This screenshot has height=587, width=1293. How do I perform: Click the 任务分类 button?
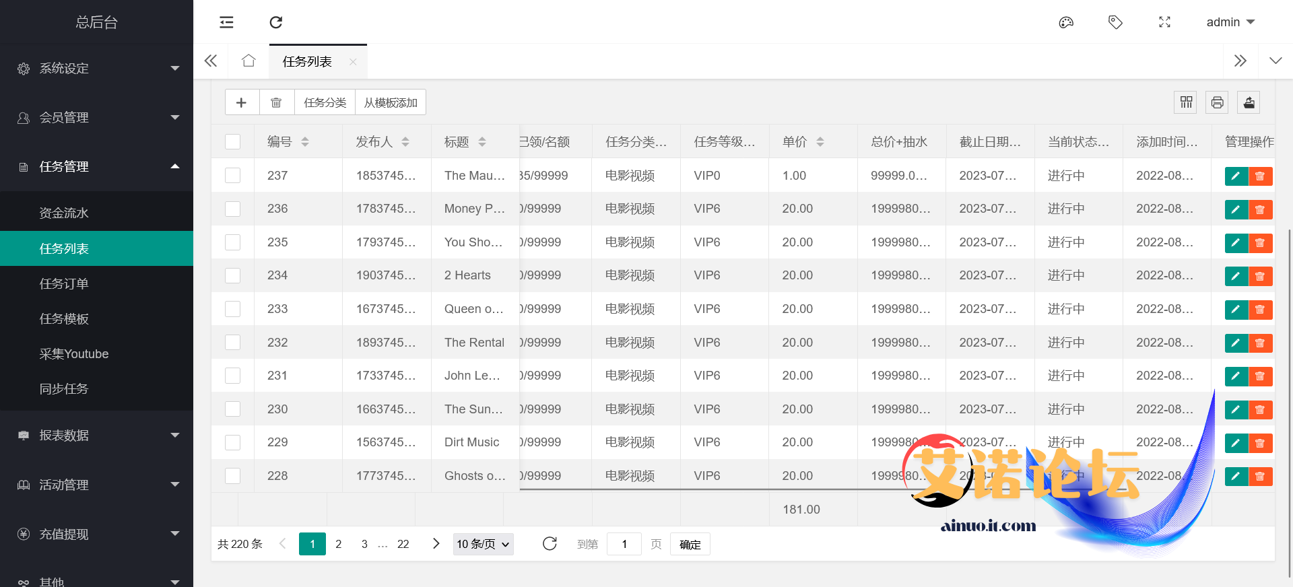click(x=325, y=102)
